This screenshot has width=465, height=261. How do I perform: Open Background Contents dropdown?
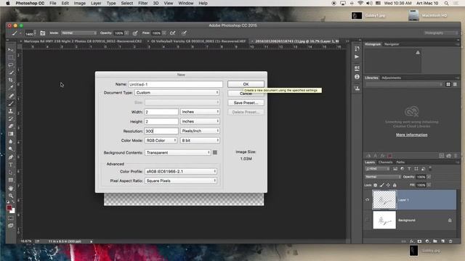(x=178, y=153)
